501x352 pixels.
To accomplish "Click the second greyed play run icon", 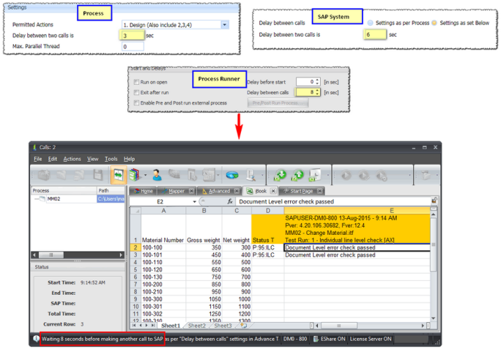I will 363,175.
